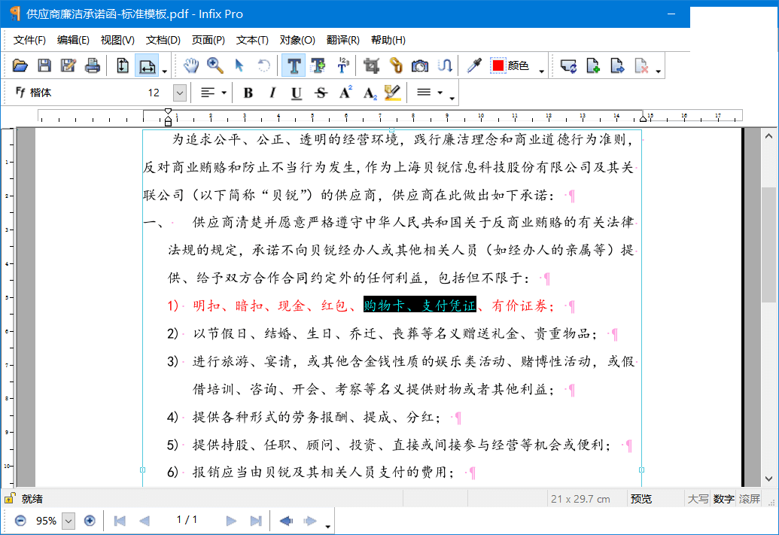Viewport: 779px width, 535px height.
Task: Select the Hand pan tool
Action: (190, 65)
